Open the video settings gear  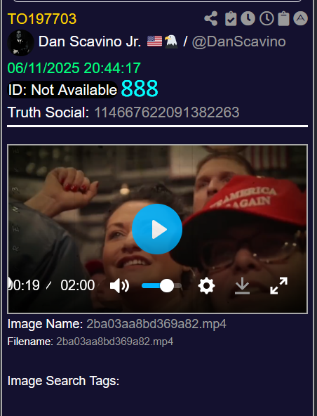tap(206, 286)
